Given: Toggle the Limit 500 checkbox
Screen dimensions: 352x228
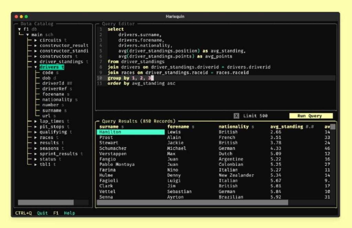Looking at the screenshot, I should [236, 116].
